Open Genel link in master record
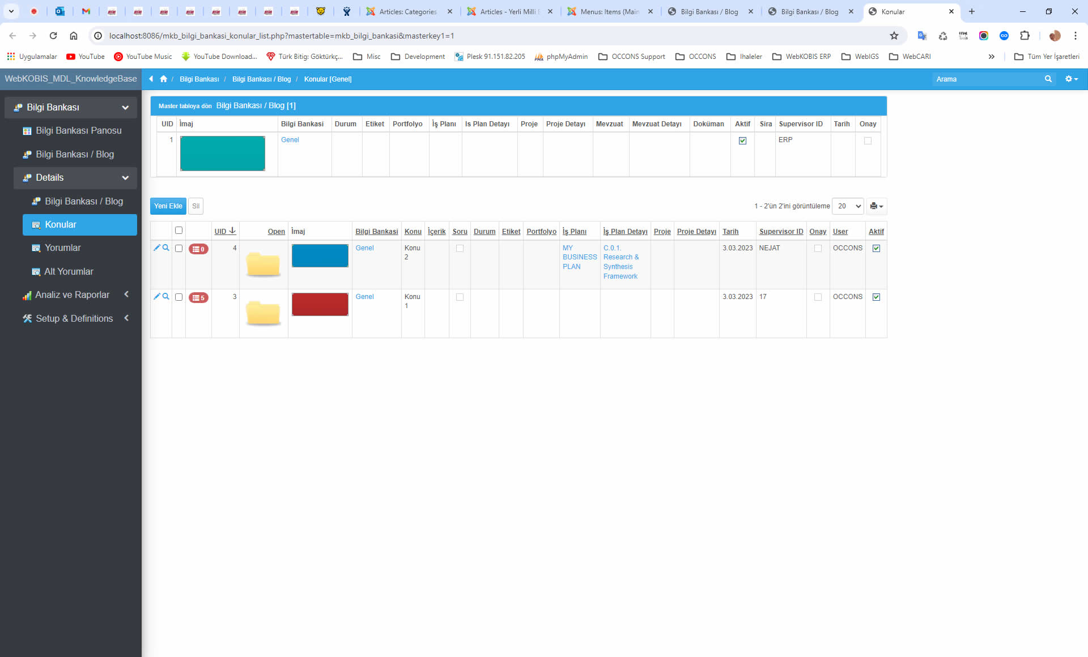Viewport: 1088px width, 657px height. (x=290, y=140)
